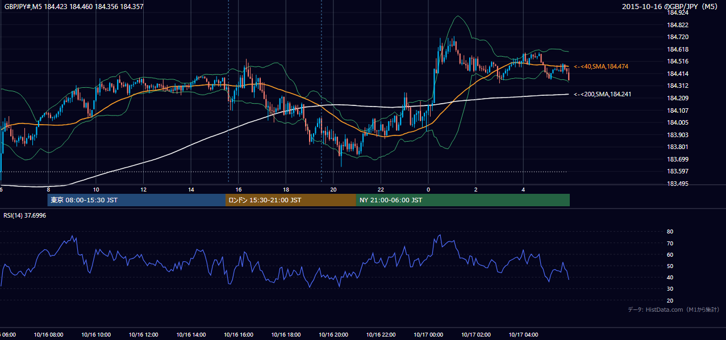
Task: Click the hour 22 tick above session bar
Action: (381, 190)
